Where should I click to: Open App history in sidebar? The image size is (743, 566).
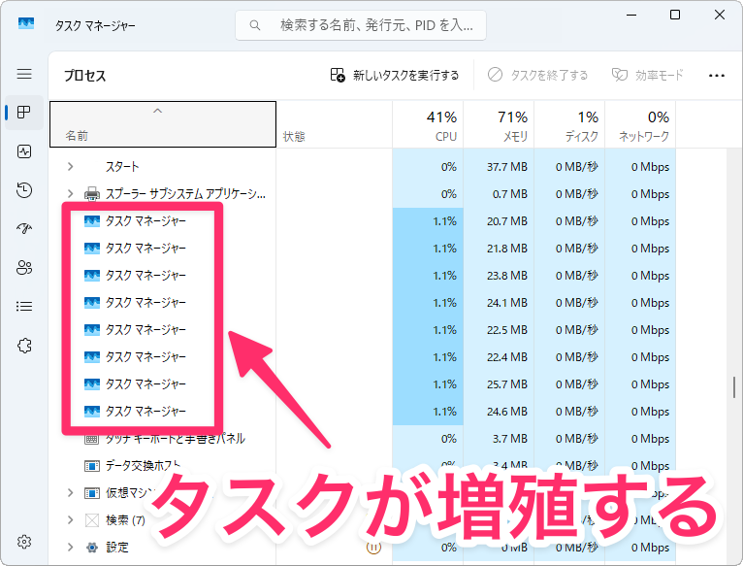pos(24,190)
